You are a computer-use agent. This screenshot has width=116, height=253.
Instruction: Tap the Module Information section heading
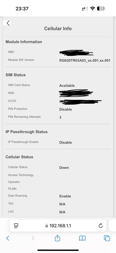[24, 42]
